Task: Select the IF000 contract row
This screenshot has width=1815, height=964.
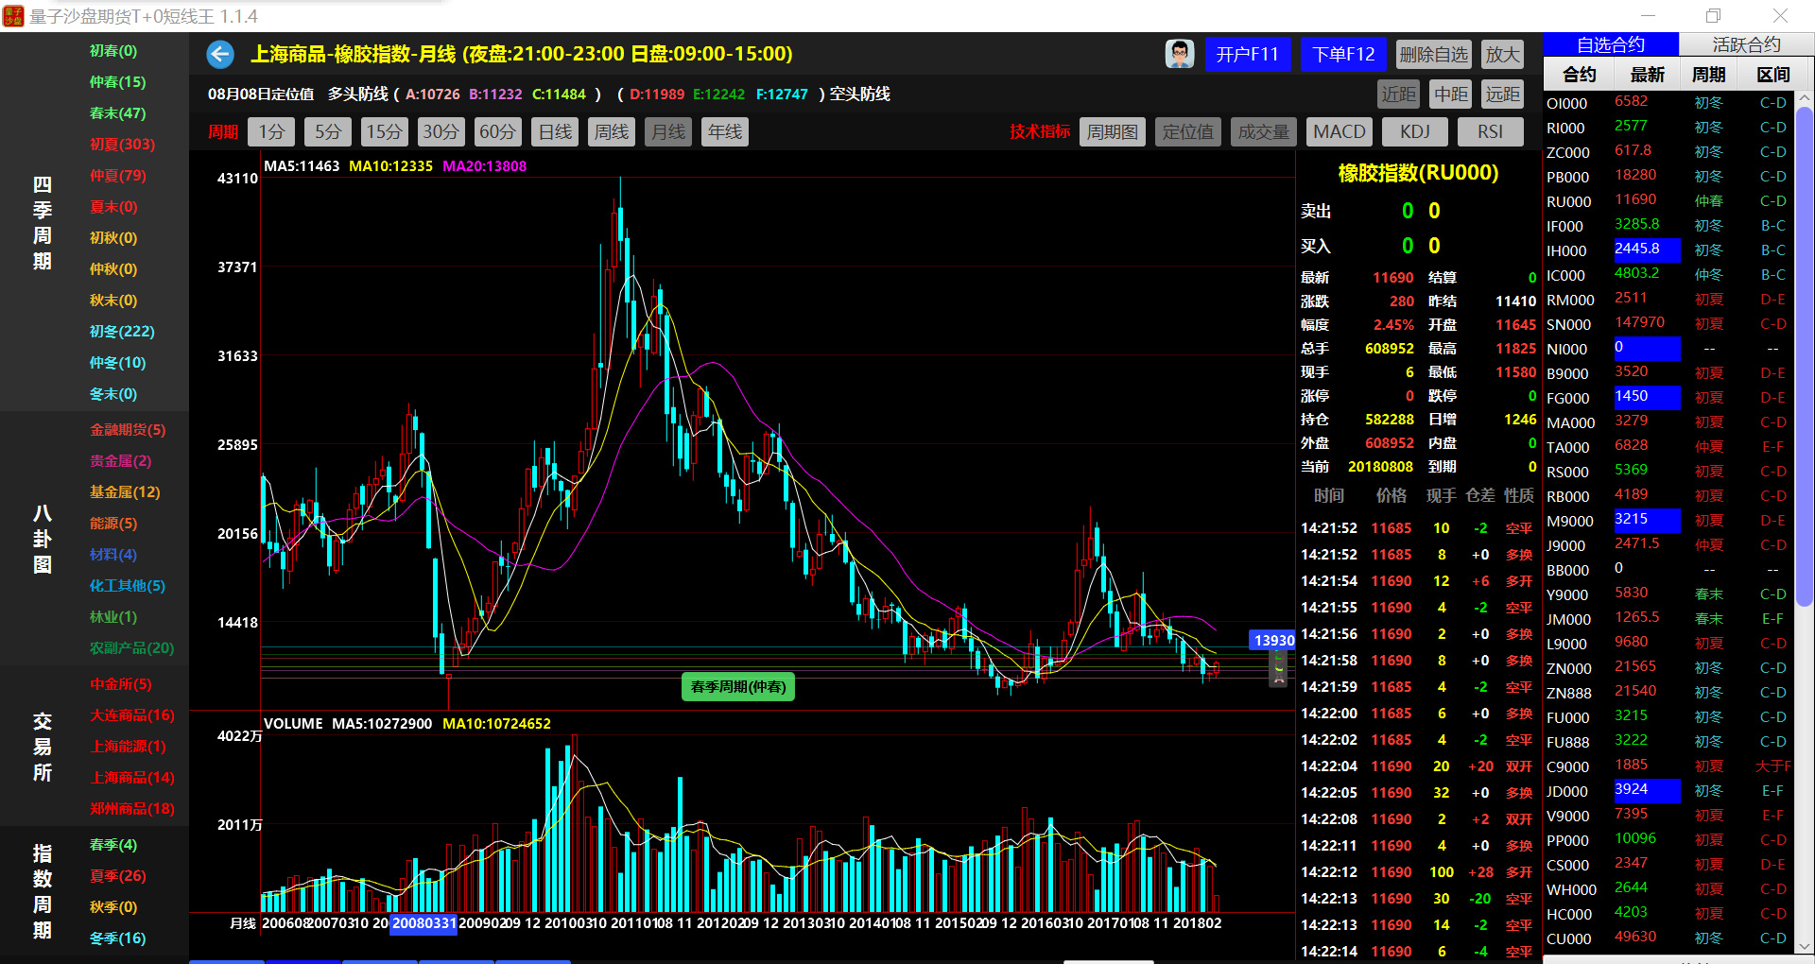Action: pos(1669,225)
